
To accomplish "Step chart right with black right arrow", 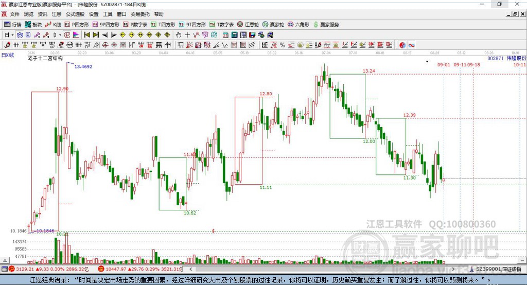I will point(114,35).
